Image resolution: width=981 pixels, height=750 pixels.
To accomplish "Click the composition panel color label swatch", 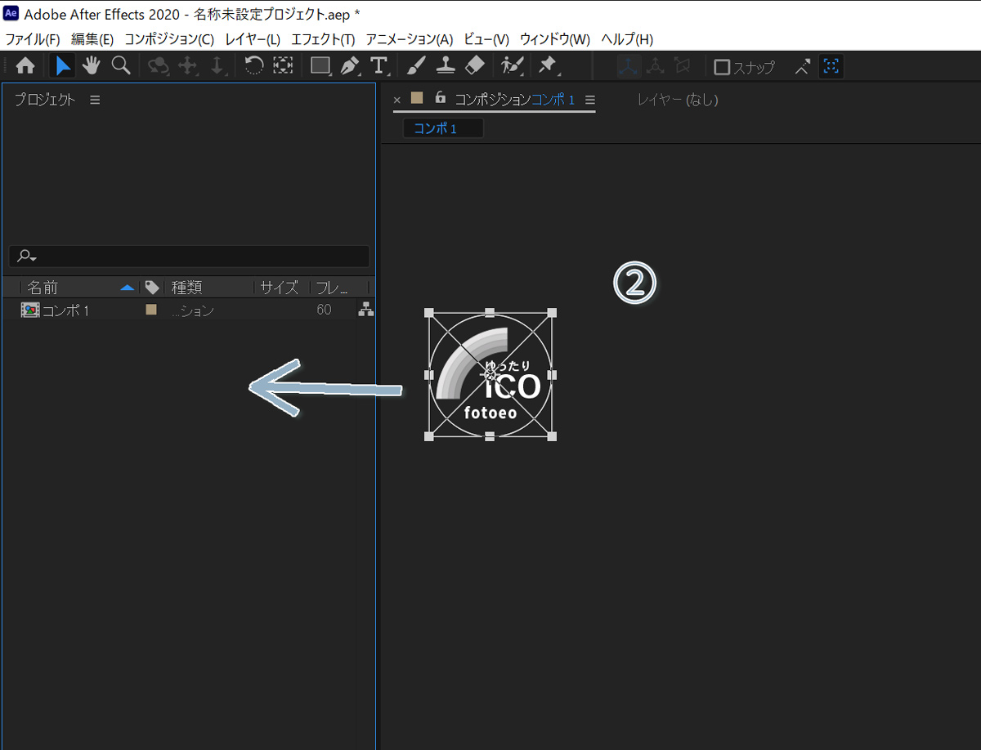I will tap(417, 98).
